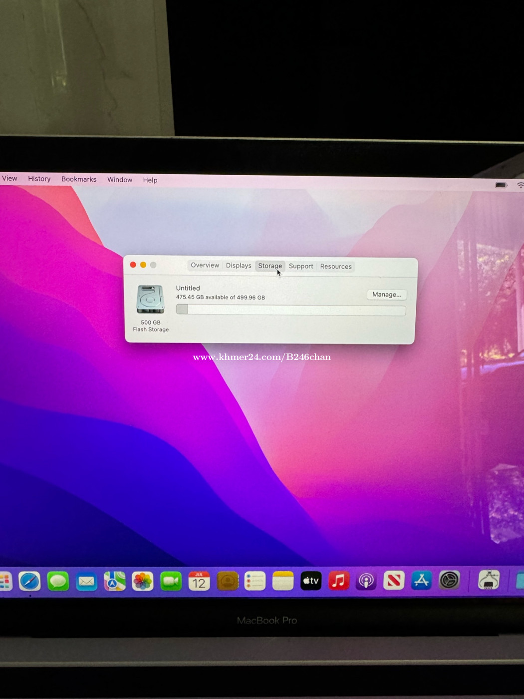Open the View menu

tap(9, 178)
